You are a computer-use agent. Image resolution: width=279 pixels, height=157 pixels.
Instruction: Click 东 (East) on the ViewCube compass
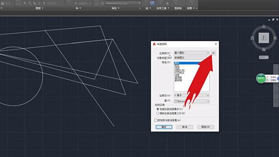click(x=275, y=38)
